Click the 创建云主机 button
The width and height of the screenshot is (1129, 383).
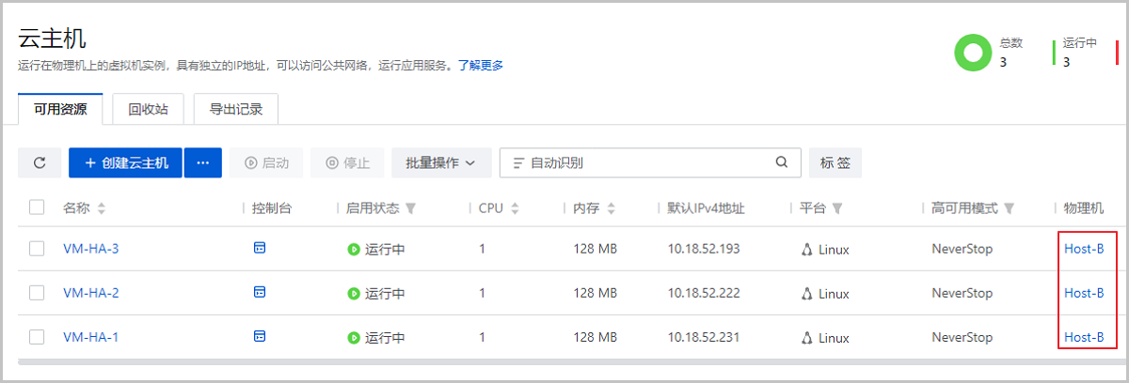click(x=126, y=162)
